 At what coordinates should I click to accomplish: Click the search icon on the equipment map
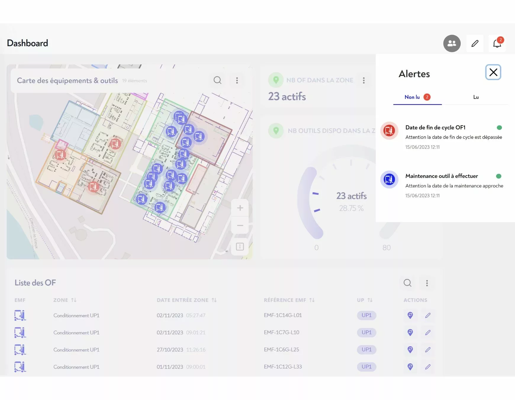[x=218, y=80]
